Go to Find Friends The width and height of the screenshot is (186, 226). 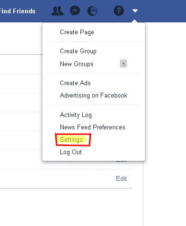pos(18,11)
